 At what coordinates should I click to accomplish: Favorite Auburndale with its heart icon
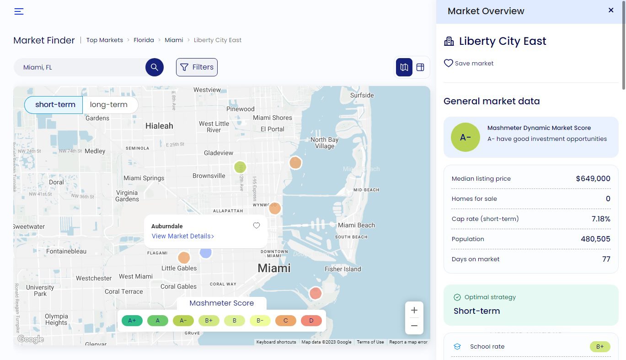click(x=257, y=226)
